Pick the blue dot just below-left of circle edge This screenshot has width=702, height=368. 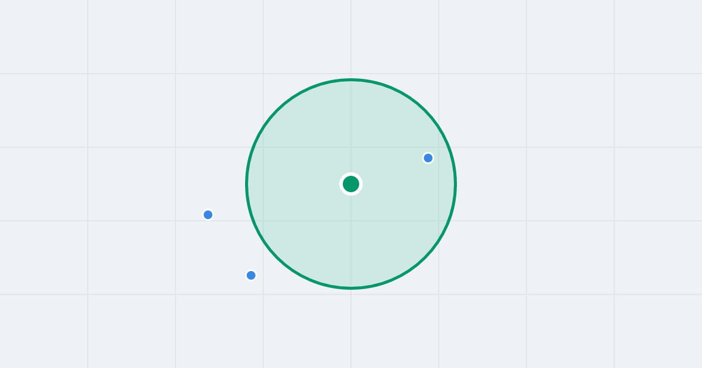click(x=251, y=275)
